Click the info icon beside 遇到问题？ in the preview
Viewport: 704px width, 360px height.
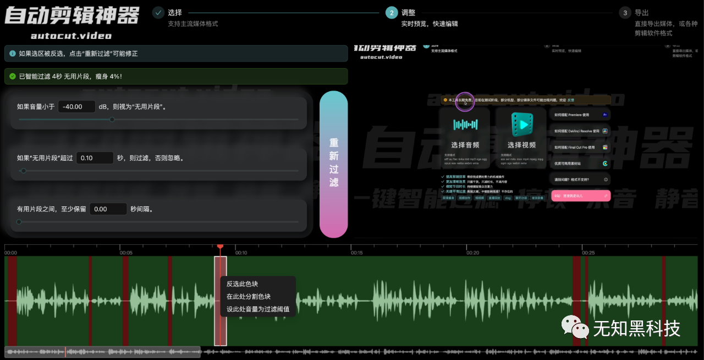click(606, 179)
